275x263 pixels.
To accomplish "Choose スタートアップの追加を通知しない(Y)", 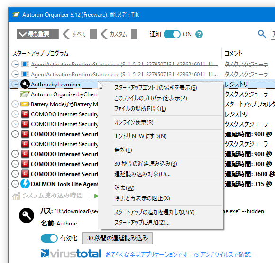I will click(x=155, y=212).
